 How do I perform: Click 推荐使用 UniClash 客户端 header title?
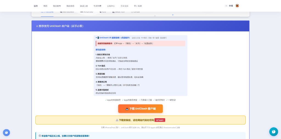pyautogui.click(x=61, y=26)
